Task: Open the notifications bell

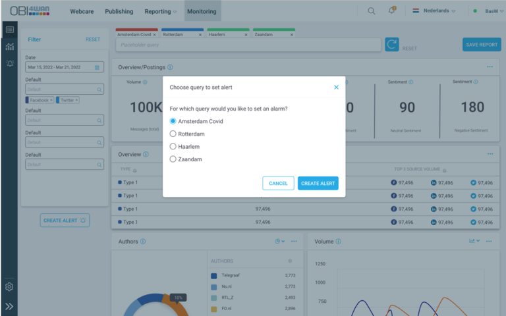Action: click(392, 11)
